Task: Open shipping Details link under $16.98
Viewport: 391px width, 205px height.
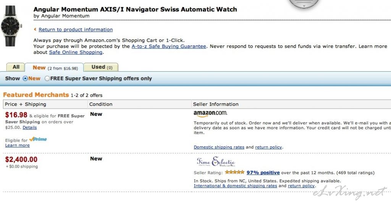Action: tap(30, 127)
